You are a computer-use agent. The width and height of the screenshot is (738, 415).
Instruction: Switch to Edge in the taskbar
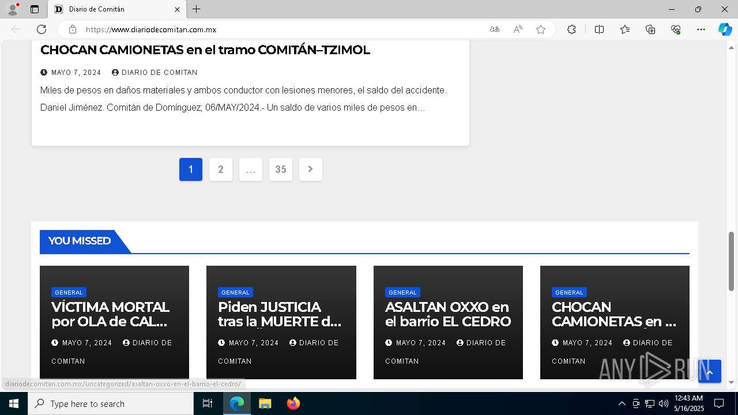[237, 403]
